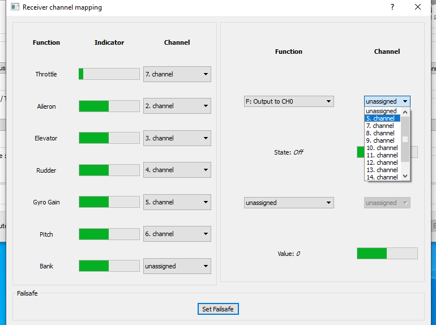
Task: Expand the Elevator channel combo box
Action: click(x=177, y=138)
